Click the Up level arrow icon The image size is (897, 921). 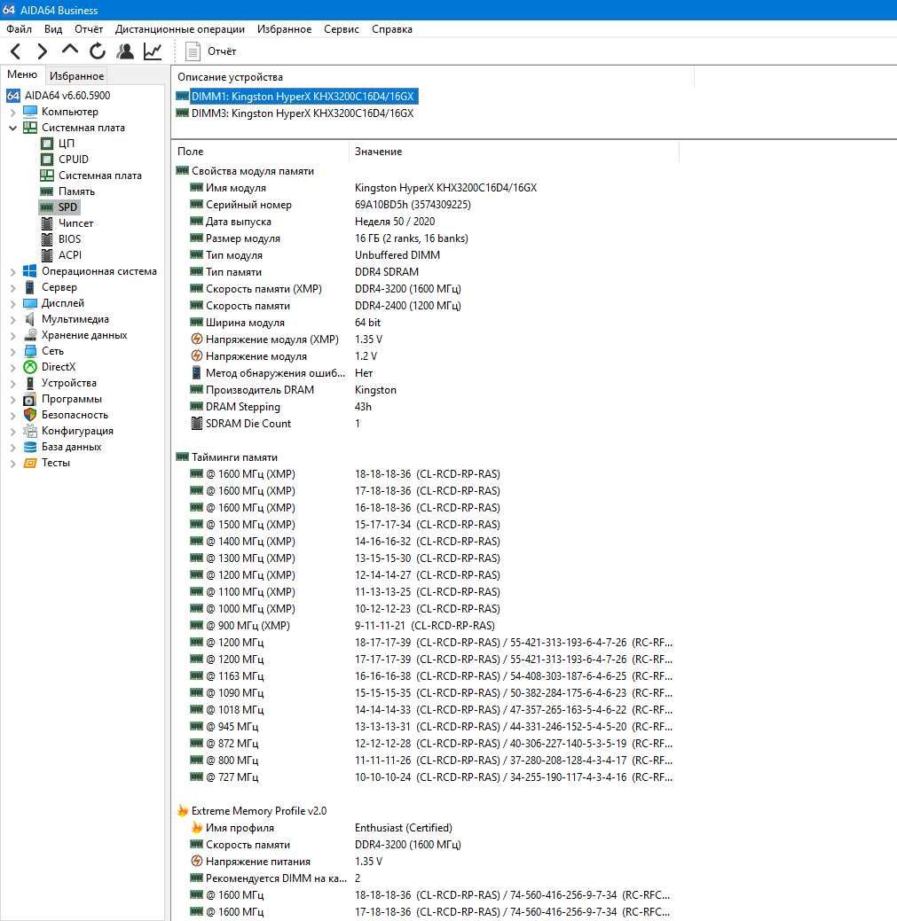pyautogui.click(x=70, y=51)
